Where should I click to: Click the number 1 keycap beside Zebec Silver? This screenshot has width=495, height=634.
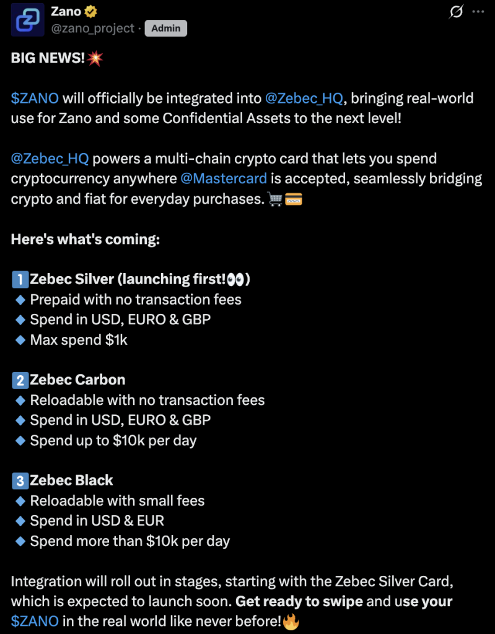coord(20,279)
